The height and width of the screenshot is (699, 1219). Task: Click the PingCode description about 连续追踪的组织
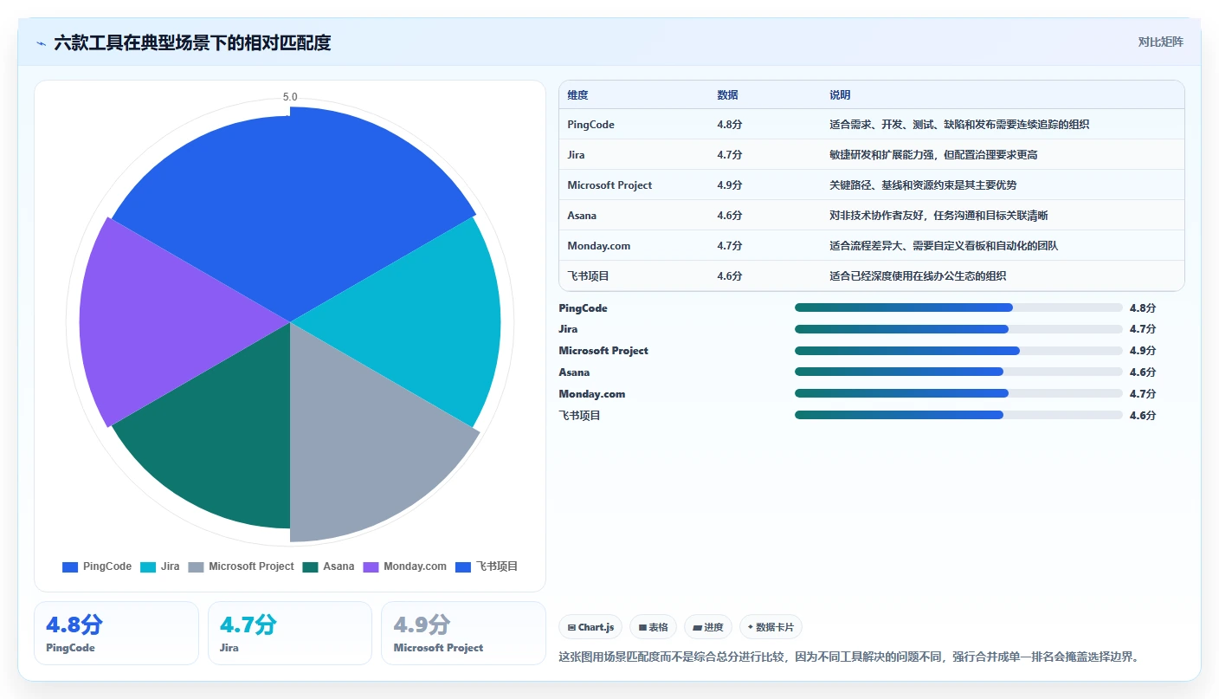959,125
